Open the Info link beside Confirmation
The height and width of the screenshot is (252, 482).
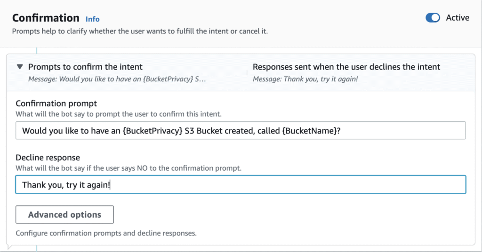93,19
